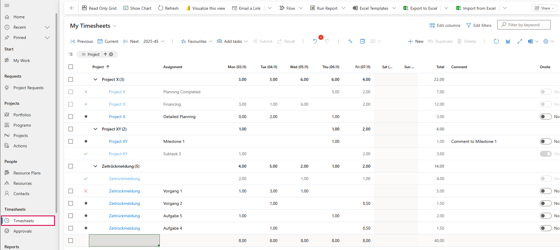Image resolution: width=560 pixels, height=250 pixels.
Task: Click the back arrow icon
Action: click(x=72, y=8)
